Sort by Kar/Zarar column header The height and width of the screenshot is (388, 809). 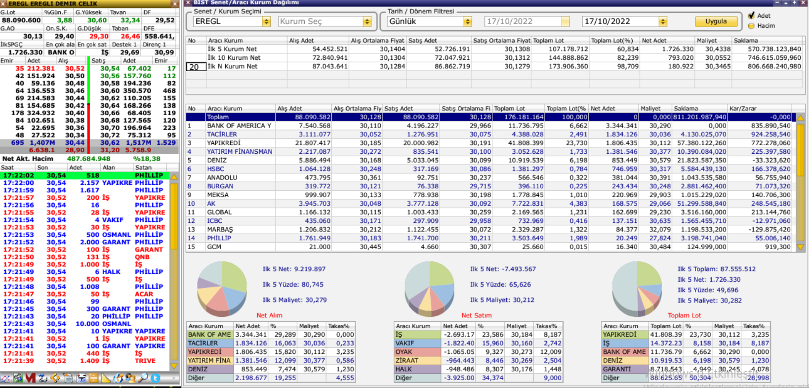coord(760,108)
